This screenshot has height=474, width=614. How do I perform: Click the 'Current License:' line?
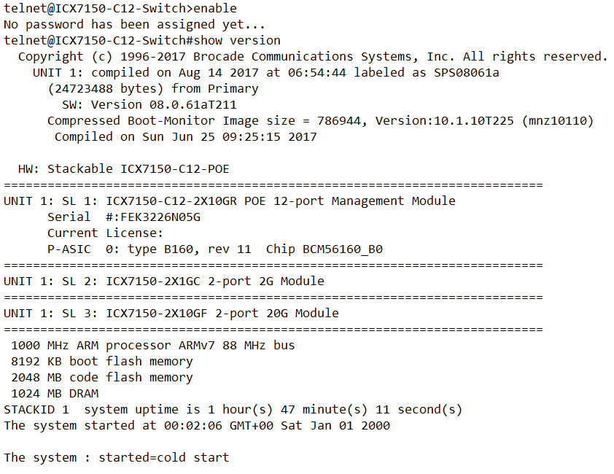(x=105, y=233)
